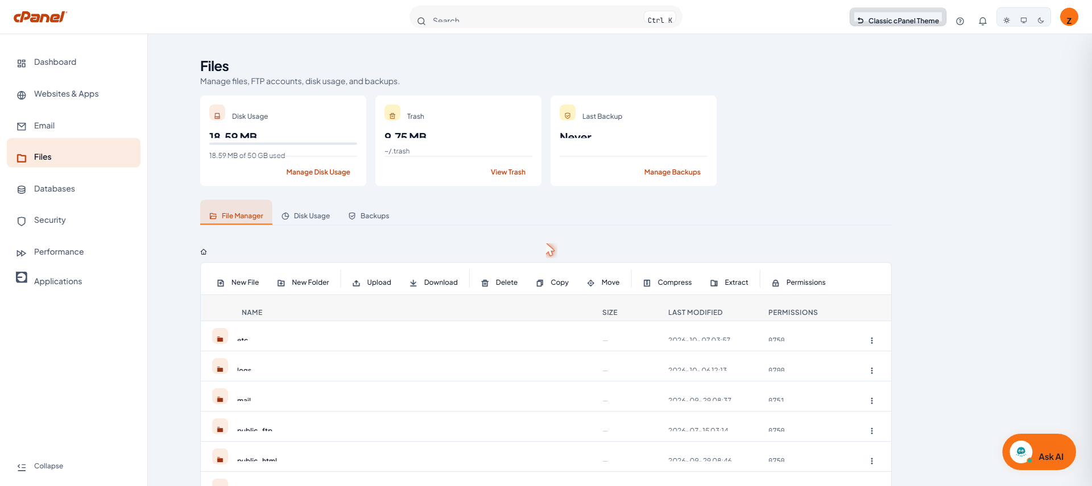Switch to dark mode moon toggle

click(1041, 20)
